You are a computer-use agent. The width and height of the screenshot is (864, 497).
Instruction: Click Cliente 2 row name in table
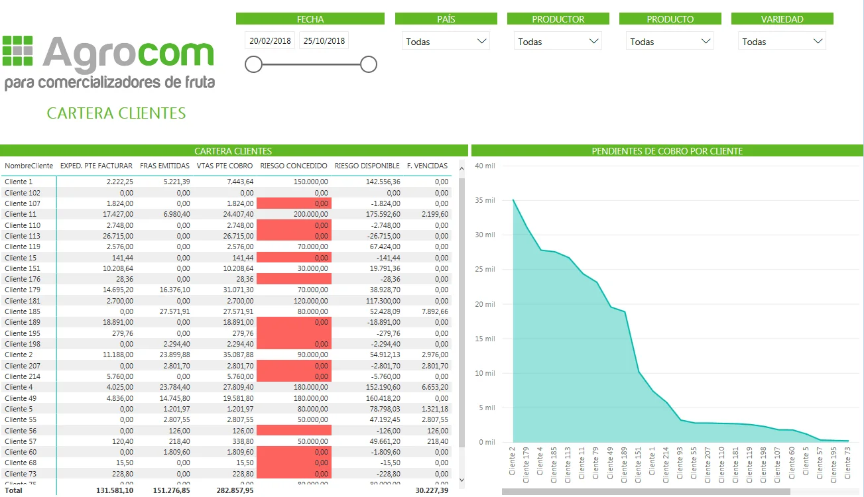[x=19, y=355]
